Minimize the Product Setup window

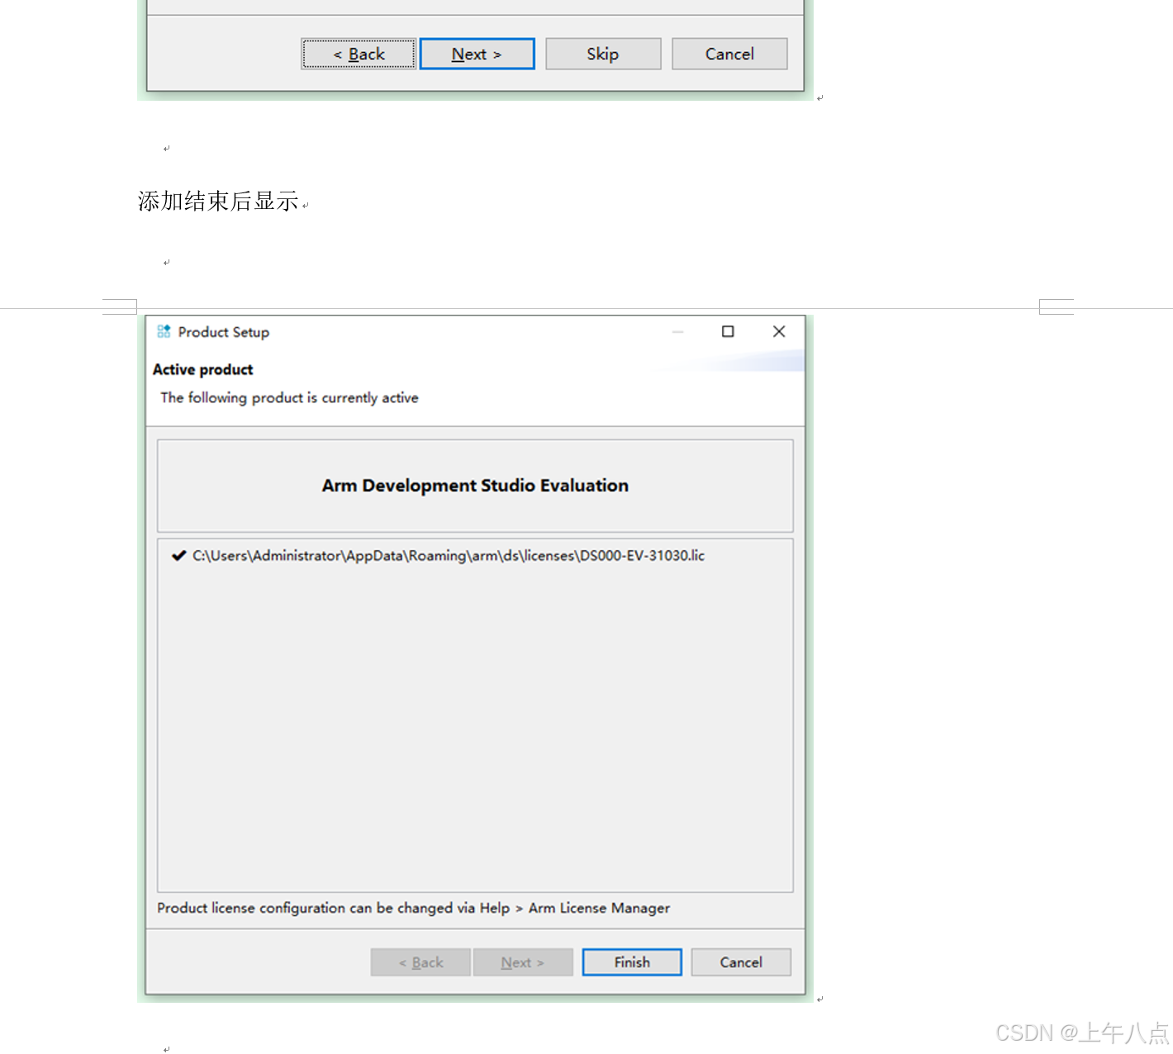(x=677, y=331)
